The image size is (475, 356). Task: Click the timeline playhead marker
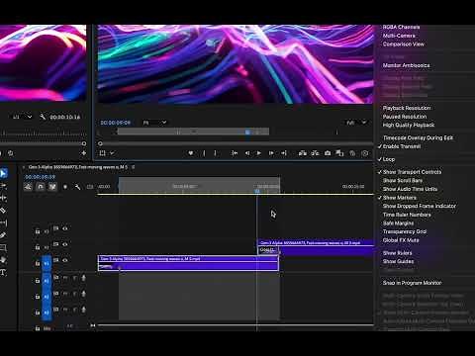pyautogui.click(x=257, y=191)
